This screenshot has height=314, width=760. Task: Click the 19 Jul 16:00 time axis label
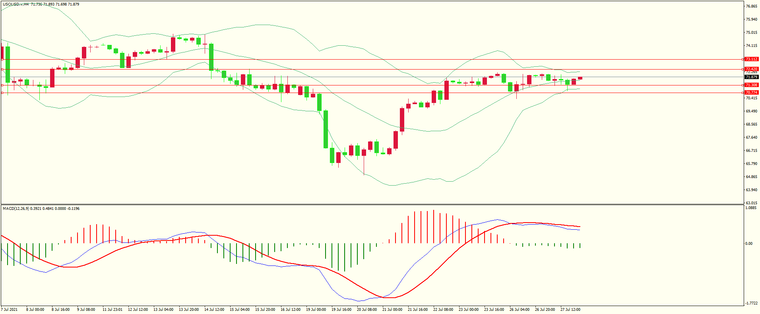[x=341, y=310]
